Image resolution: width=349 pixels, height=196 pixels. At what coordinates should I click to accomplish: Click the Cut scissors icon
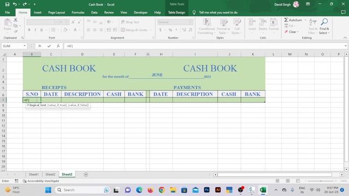[x=16, y=20]
